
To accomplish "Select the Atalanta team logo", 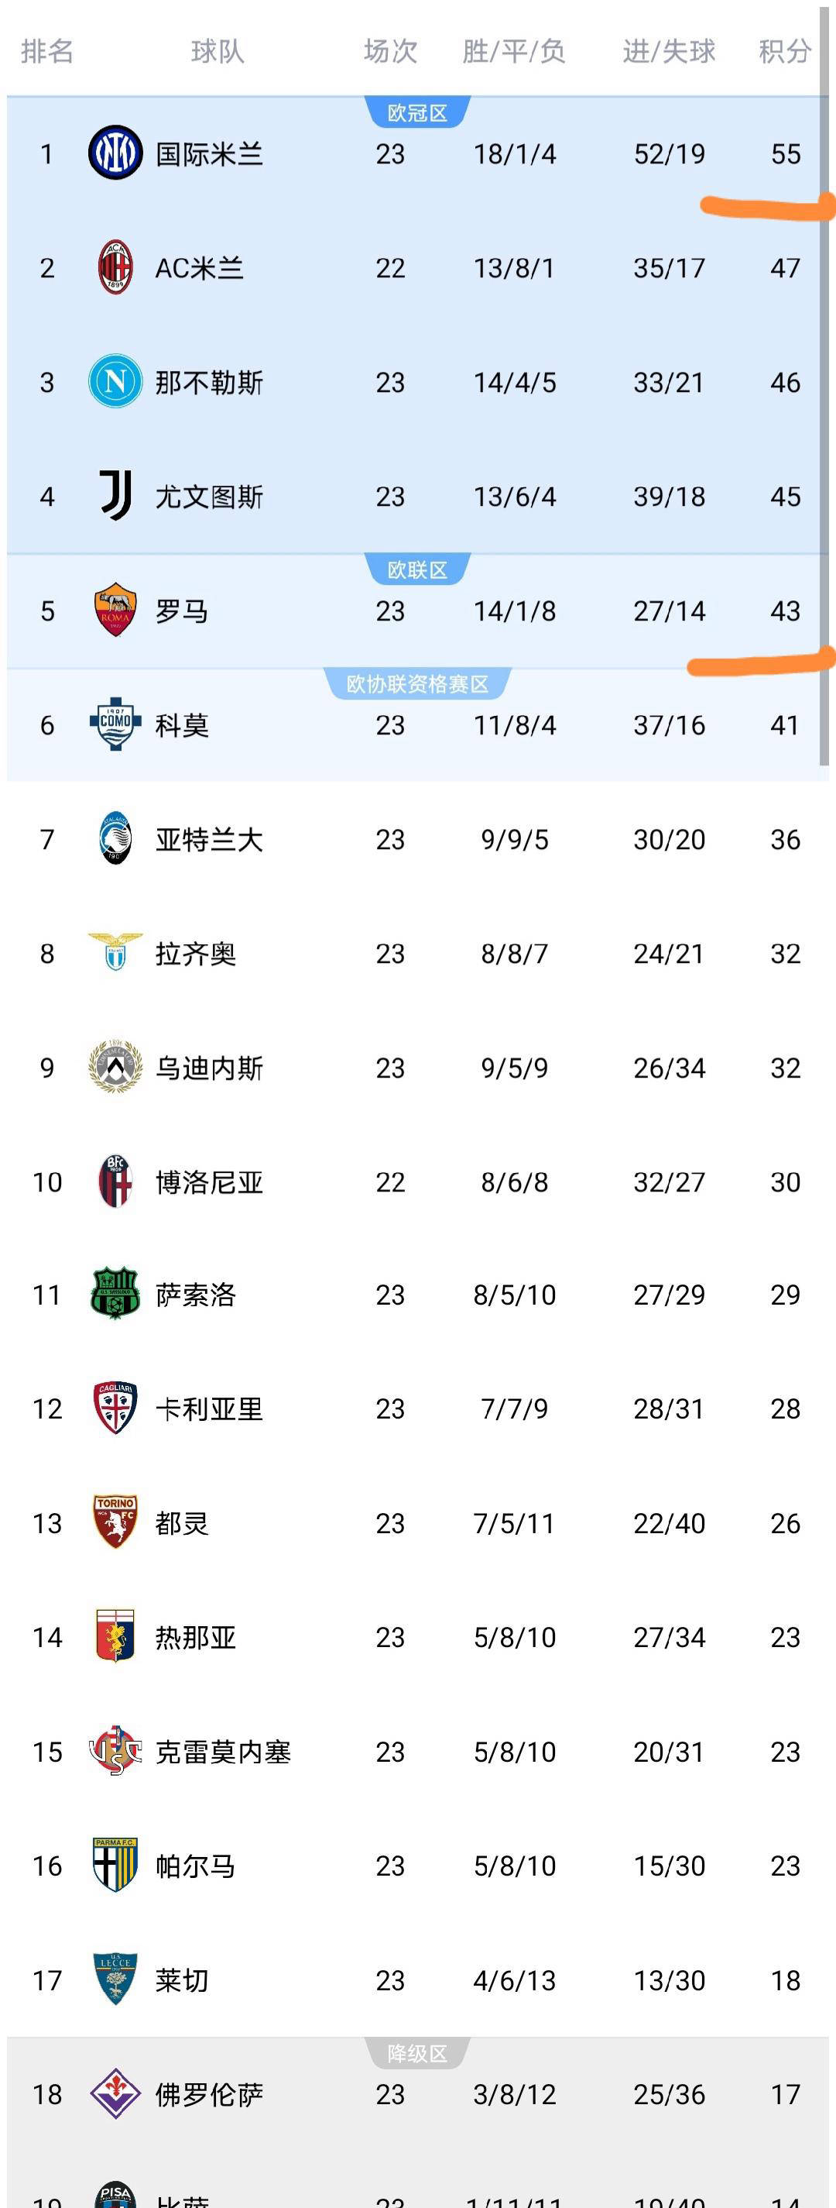I will coord(115,838).
